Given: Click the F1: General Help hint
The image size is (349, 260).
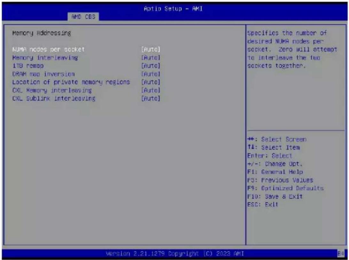Looking at the screenshot, I should [275, 172].
